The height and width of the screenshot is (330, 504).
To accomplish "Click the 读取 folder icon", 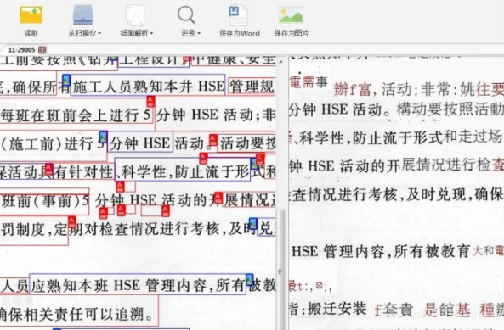I will 31,15.
